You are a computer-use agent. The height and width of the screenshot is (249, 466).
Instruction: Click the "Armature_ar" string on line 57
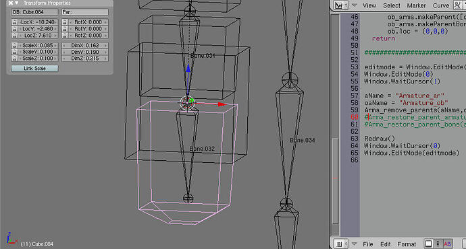419,96
